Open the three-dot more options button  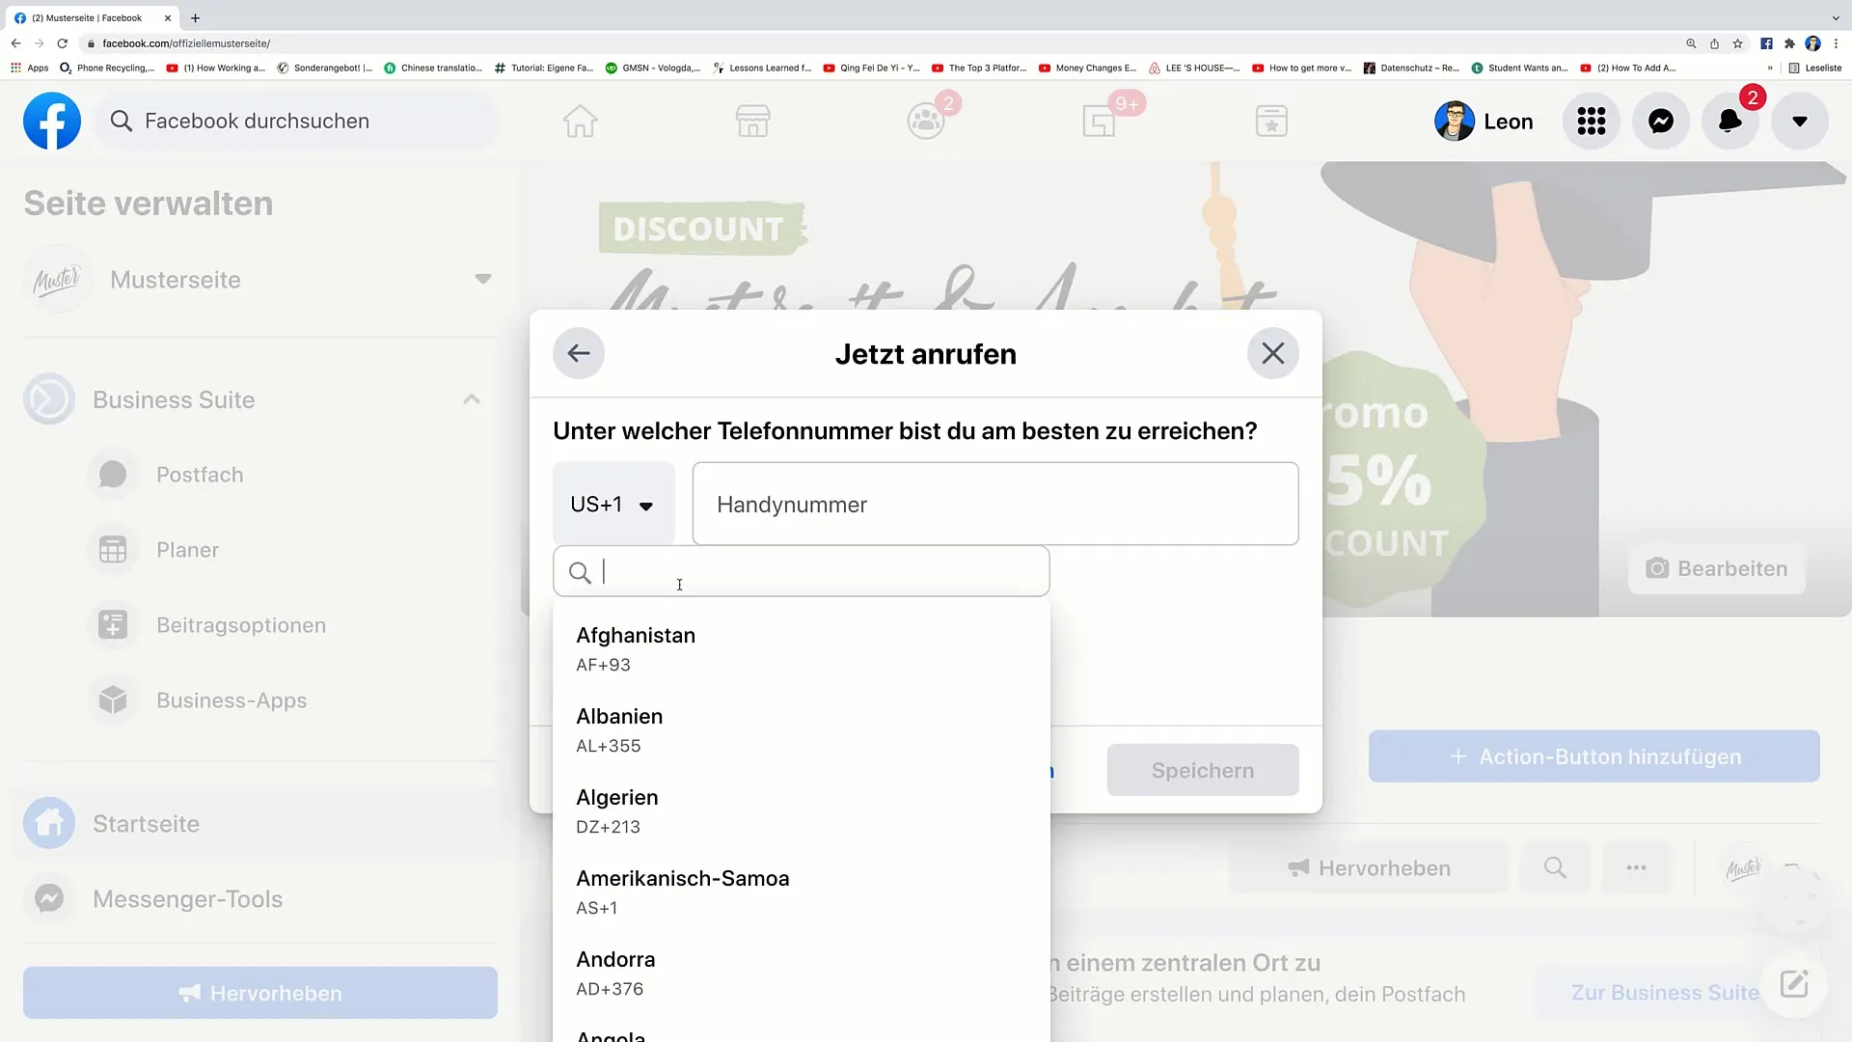pos(1636,867)
